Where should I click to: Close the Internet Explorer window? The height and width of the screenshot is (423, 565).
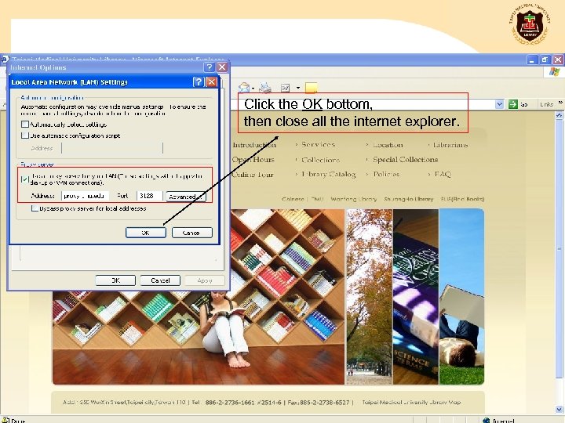(x=558, y=60)
